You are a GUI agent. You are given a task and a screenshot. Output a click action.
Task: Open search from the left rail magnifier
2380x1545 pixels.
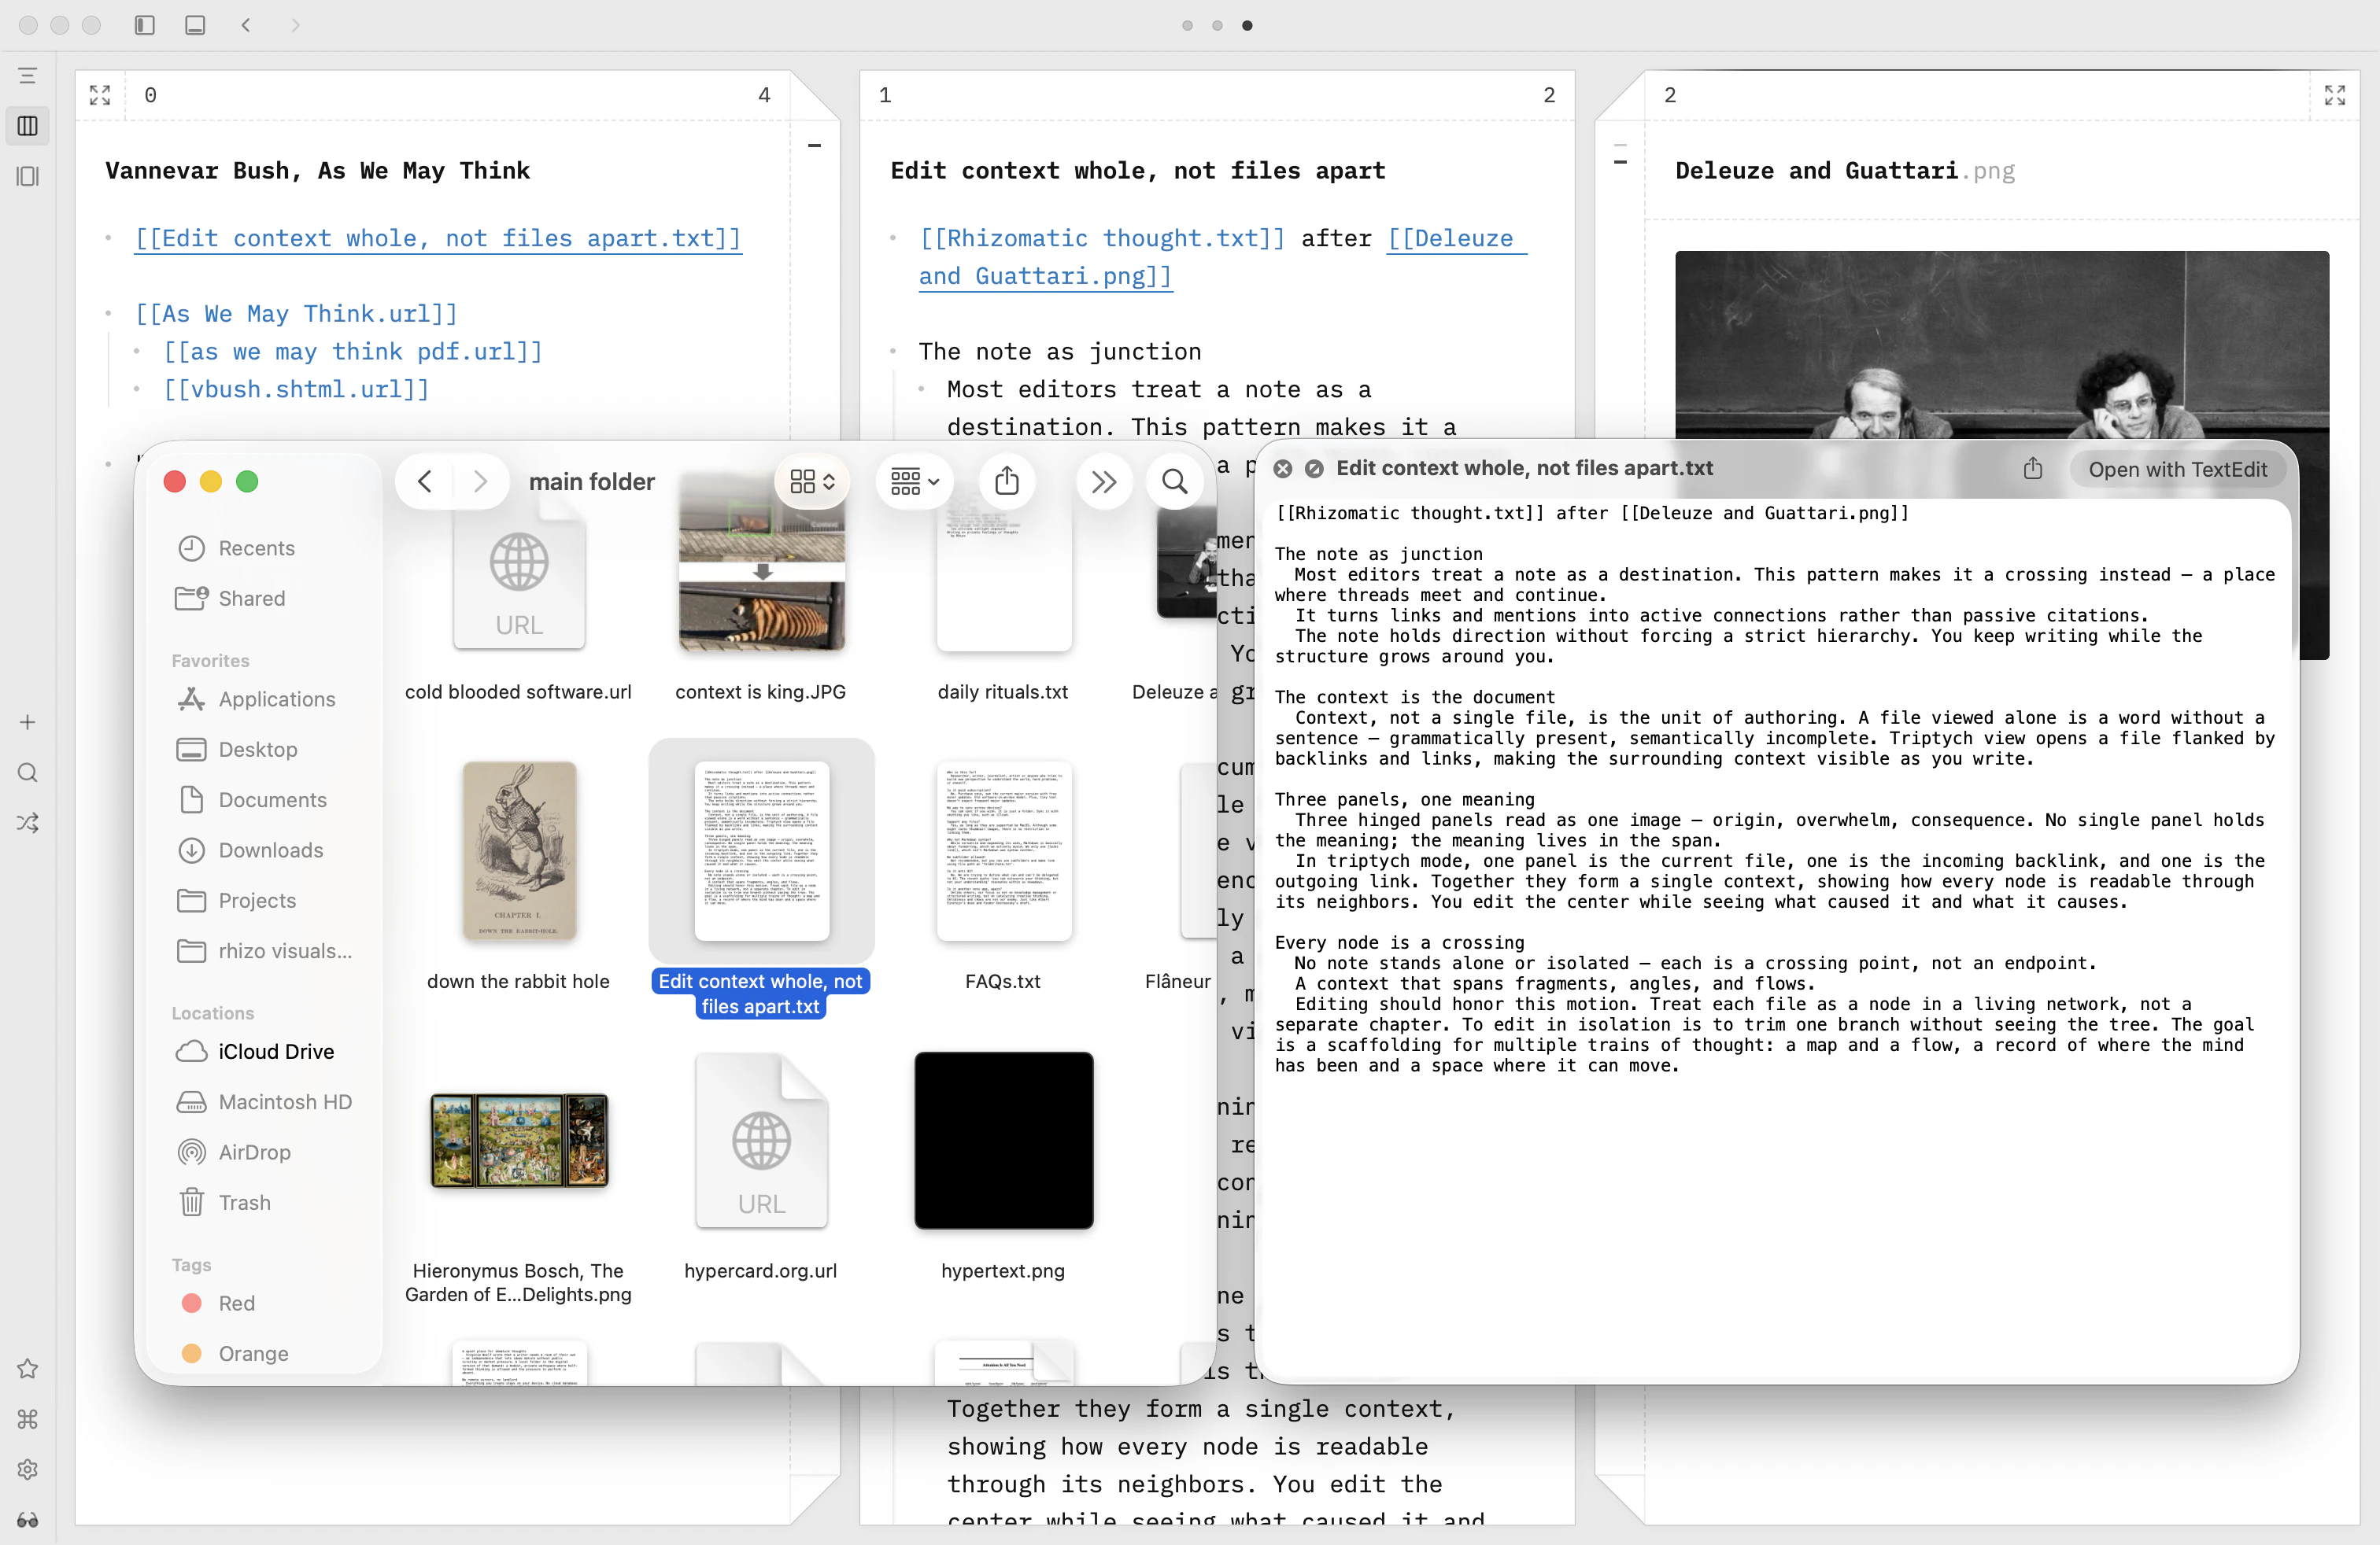[x=28, y=772]
